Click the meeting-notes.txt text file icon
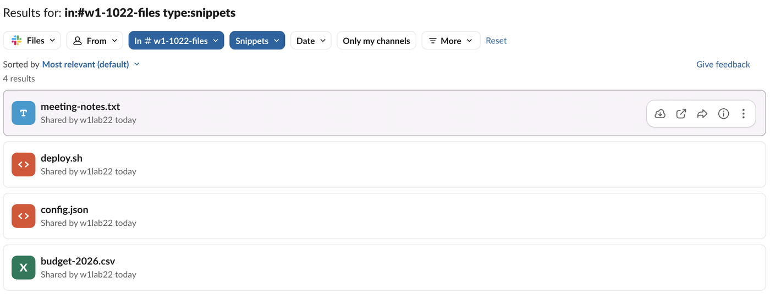Viewport: 770px width, 294px height. [23, 113]
